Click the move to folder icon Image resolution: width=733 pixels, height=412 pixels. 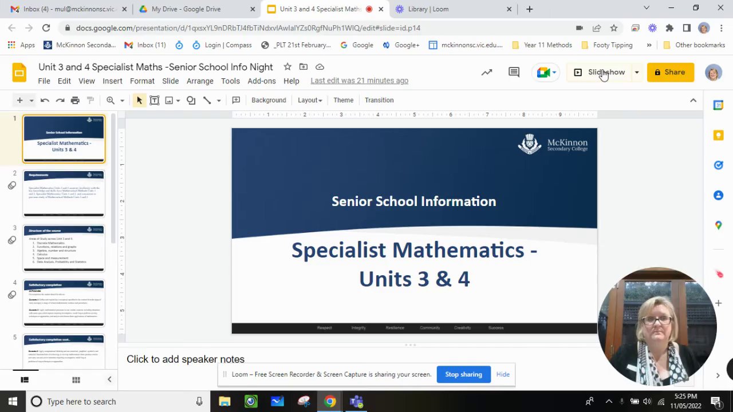click(304, 67)
